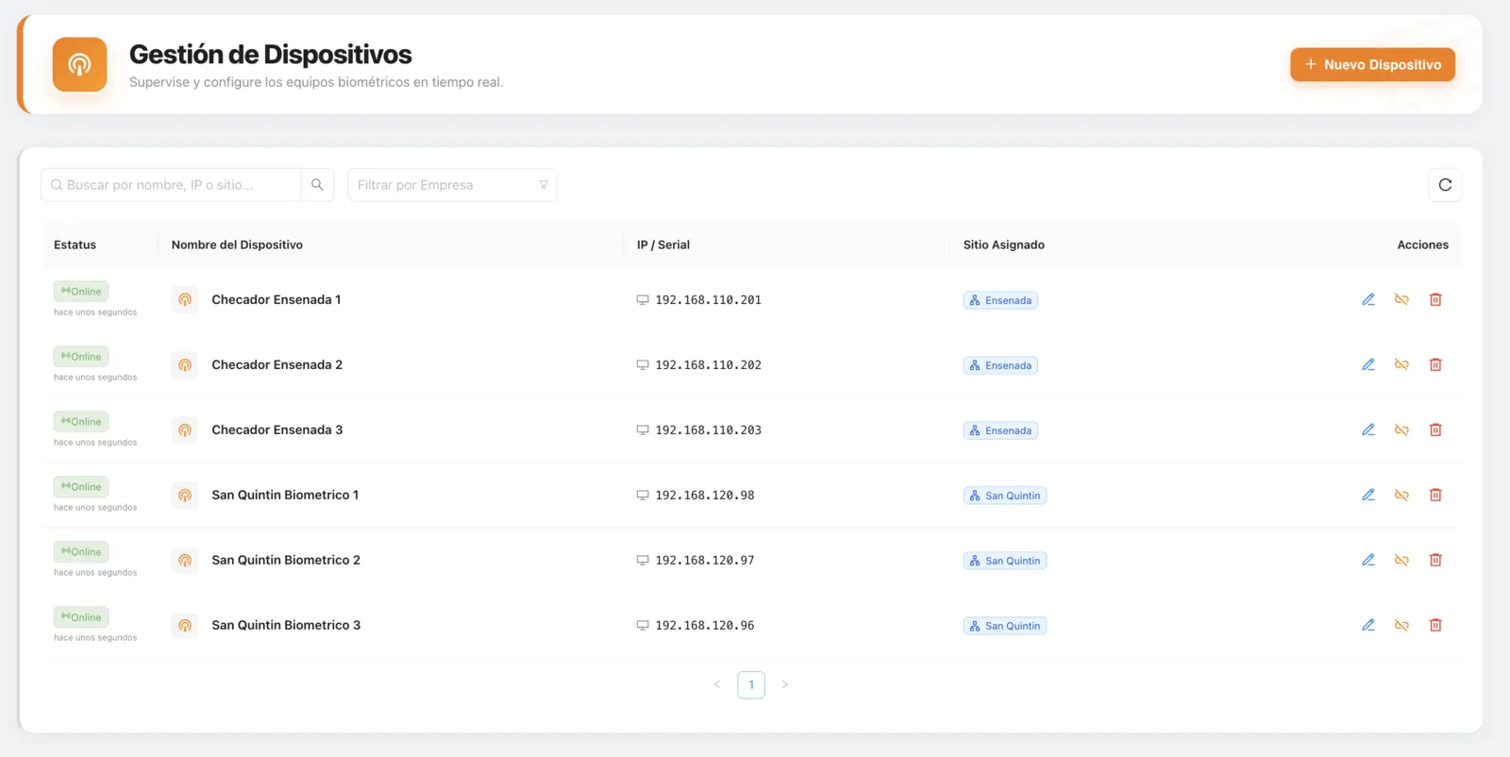This screenshot has height=757, width=1510.
Task: Unlink Checador Ensenada 3 device icon
Action: click(x=1401, y=429)
